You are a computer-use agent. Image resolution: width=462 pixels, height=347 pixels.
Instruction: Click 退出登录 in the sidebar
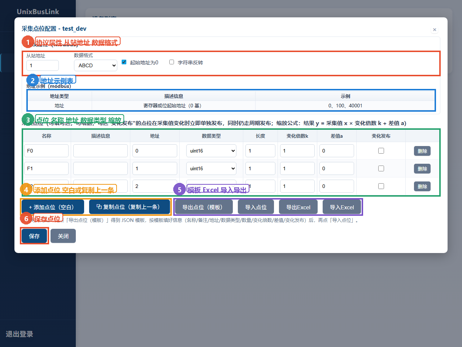point(19,334)
